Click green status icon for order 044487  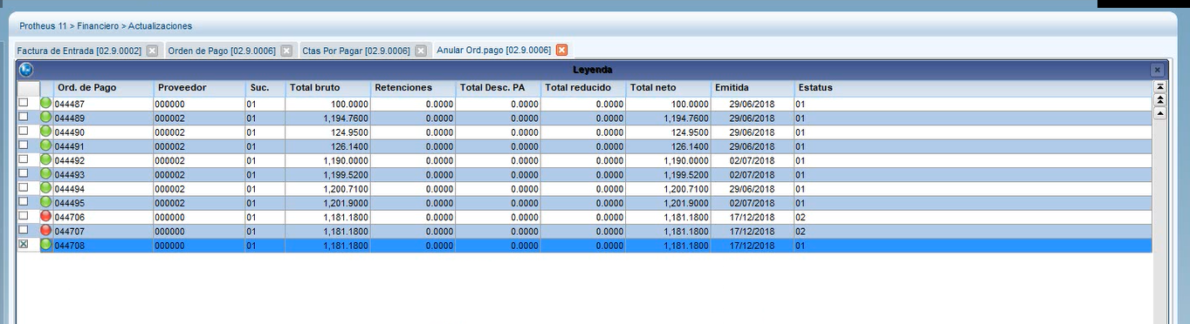46,103
